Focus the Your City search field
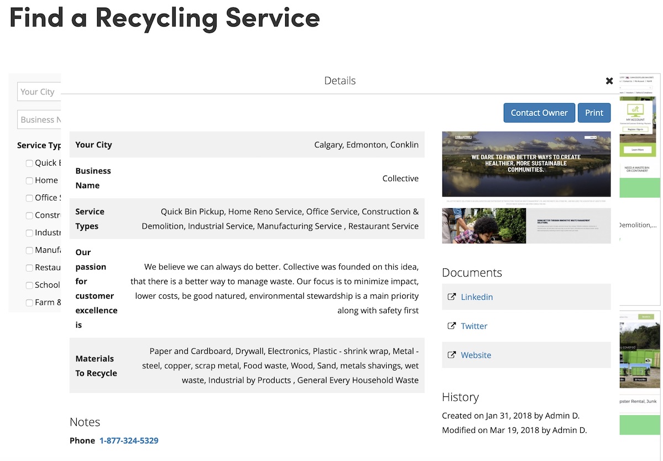 click(x=39, y=92)
